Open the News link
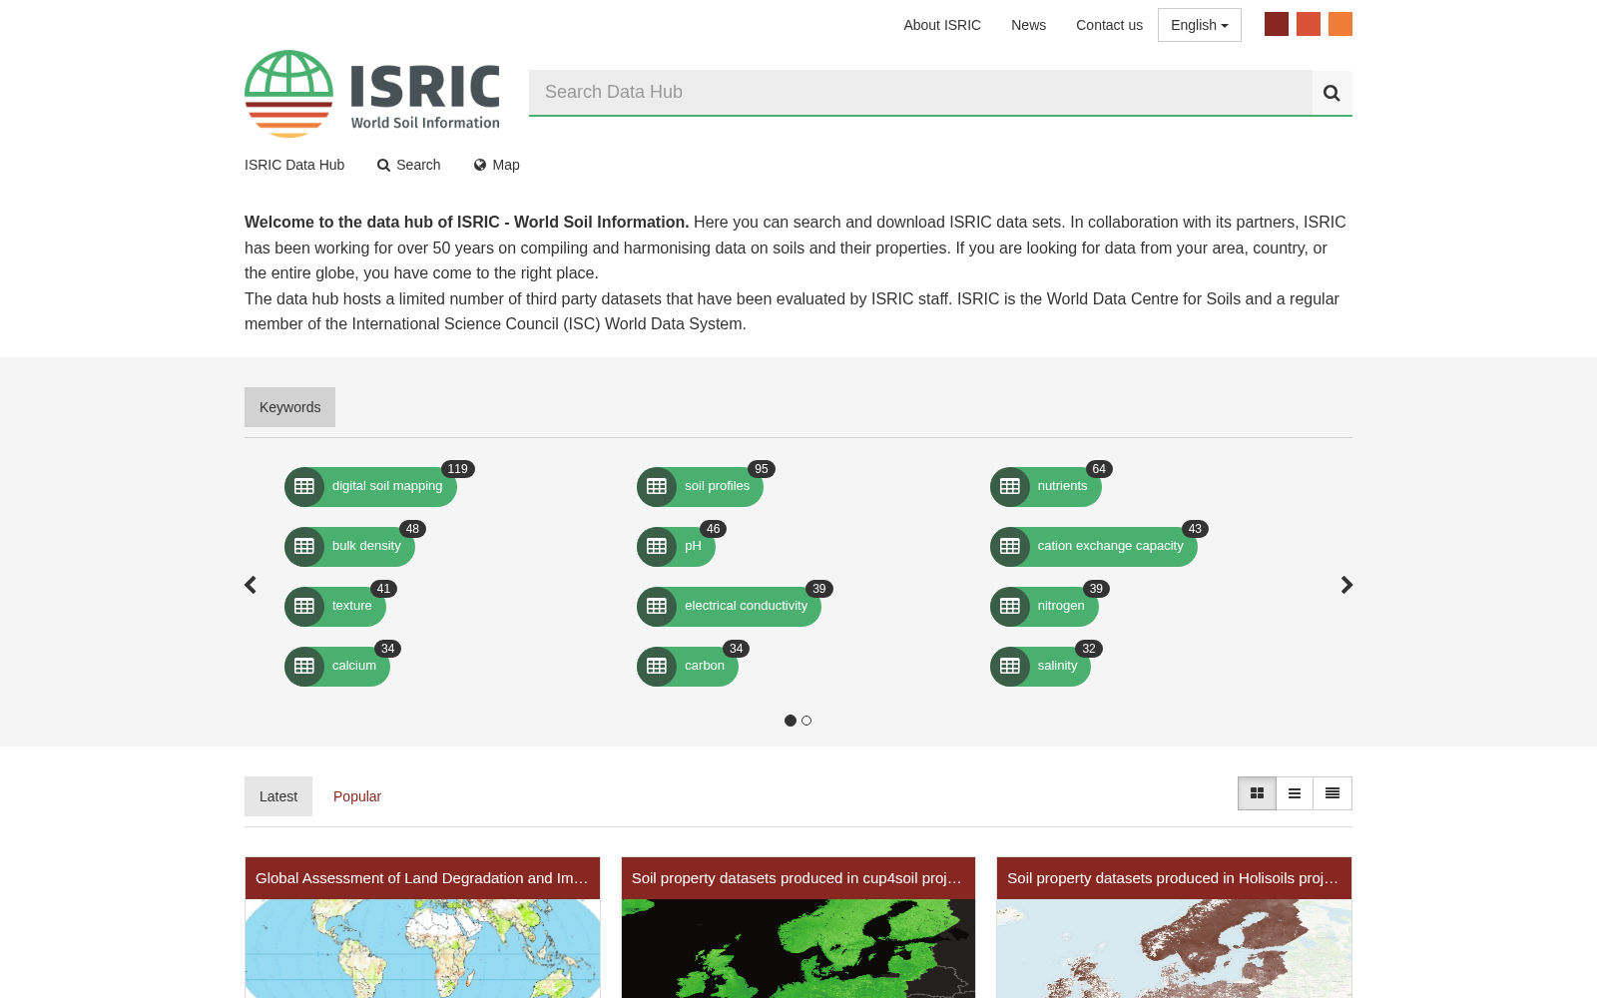Image resolution: width=1597 pixels, height=998 pixels. tap(1028, 25)
